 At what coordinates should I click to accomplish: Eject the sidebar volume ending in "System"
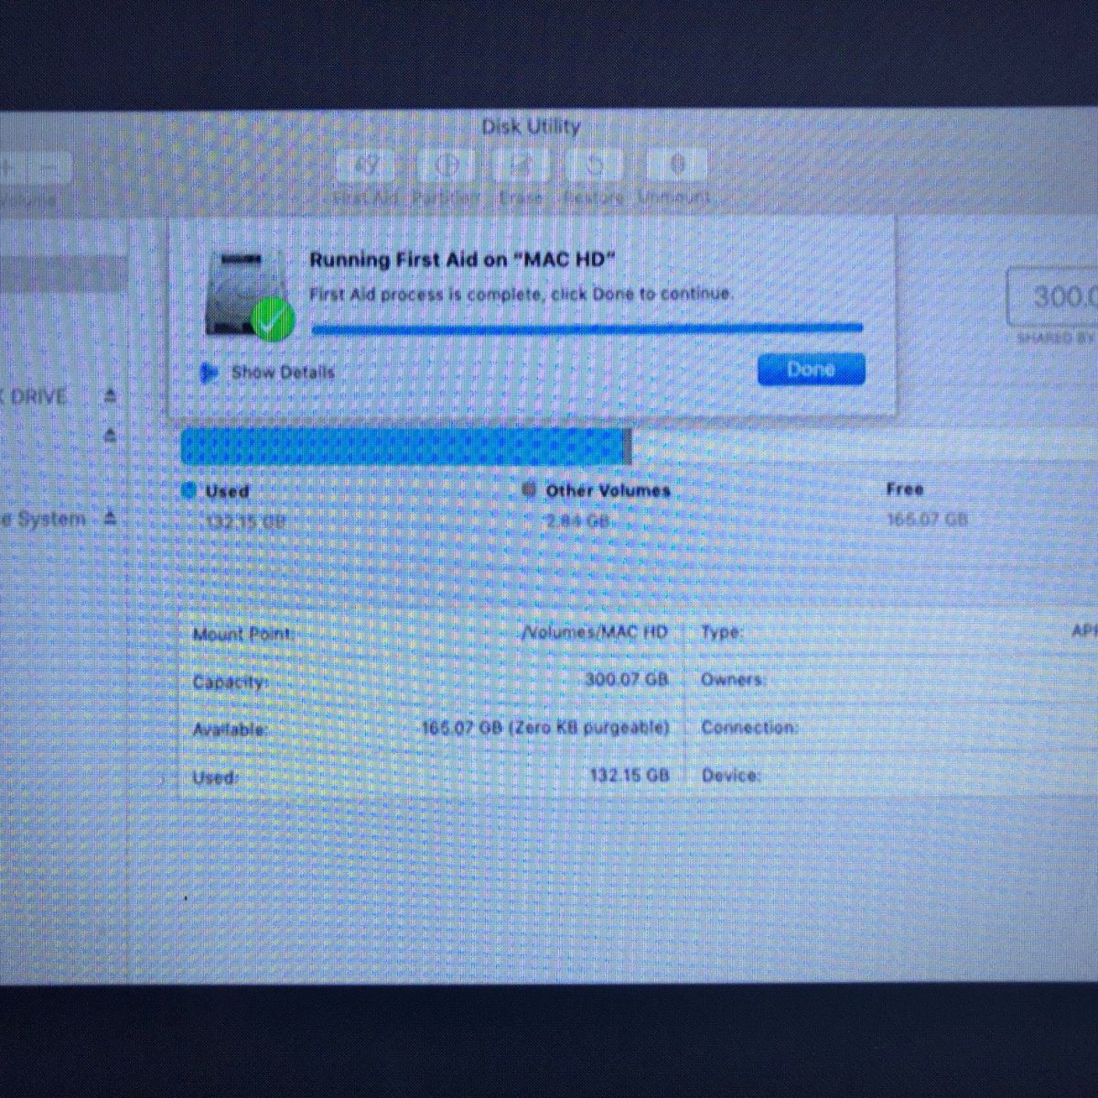pyautogui.click(x=110, y=519)
